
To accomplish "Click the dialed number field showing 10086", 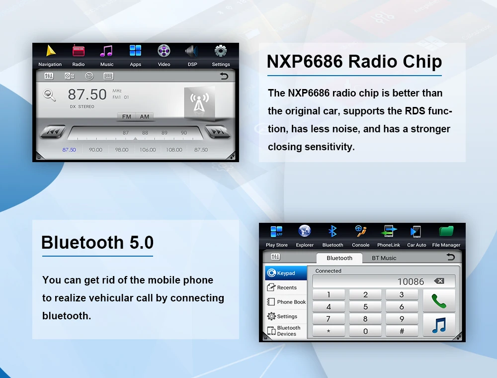I will 384,282.
